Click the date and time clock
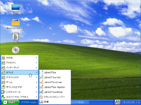This screenshot has width=141, height=105. pyautogui.click(x=131, y=102)
